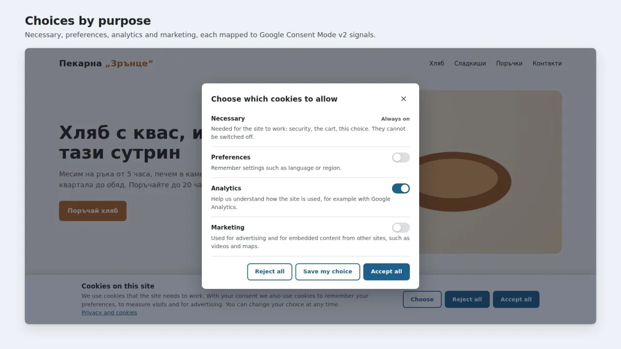Click the Поръчай хляб button
The height and width of the screenshot is (349, 621).
tap(93, 211)
